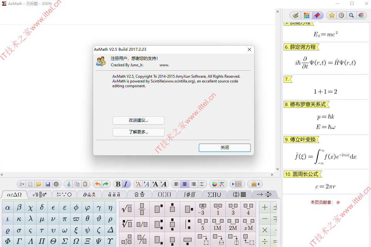Align formula right
The width and height of the screenshot is (371, 247).
pos(193,184)
